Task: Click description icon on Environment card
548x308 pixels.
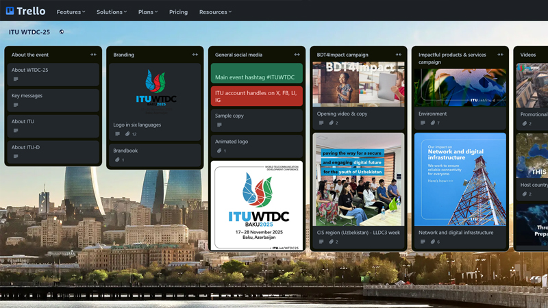Action: point(423,123)
